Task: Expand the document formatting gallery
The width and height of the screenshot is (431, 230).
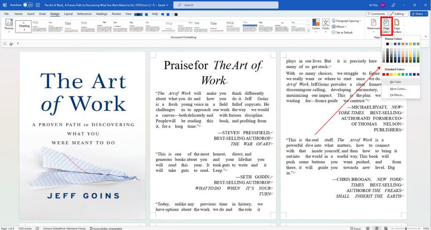Action: (308, 32)
